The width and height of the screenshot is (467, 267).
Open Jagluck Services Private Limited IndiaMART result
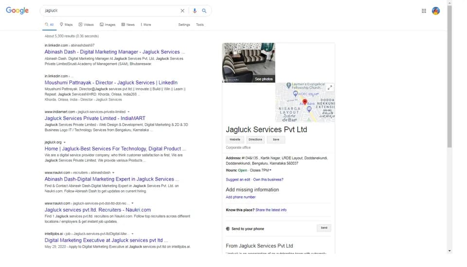[x=95, y=118]
